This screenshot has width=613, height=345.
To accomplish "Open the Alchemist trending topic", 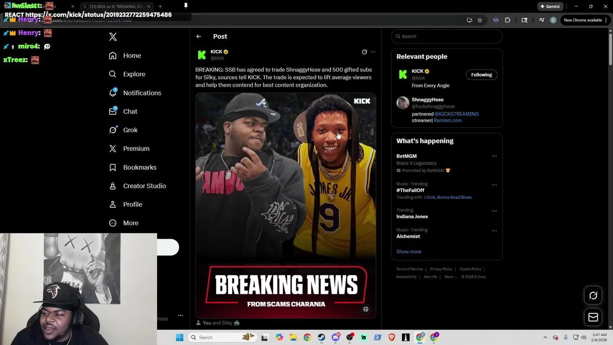I will click(408, 236).
